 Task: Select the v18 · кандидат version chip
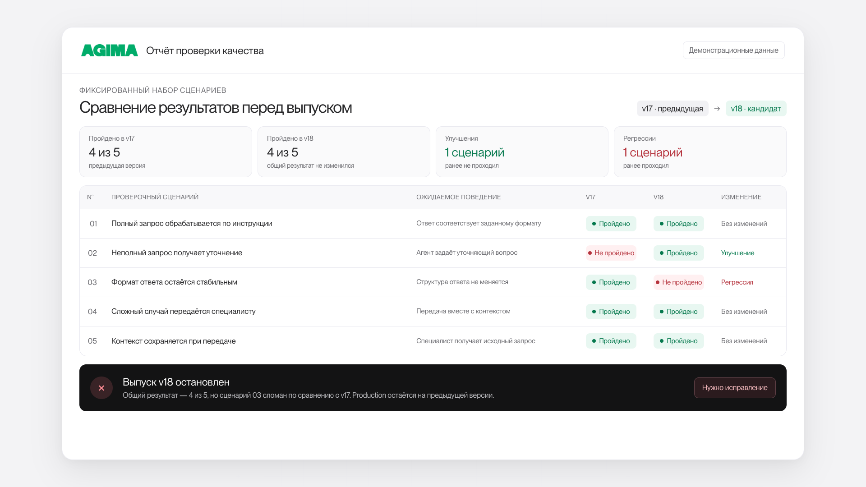tap(756, 109)
